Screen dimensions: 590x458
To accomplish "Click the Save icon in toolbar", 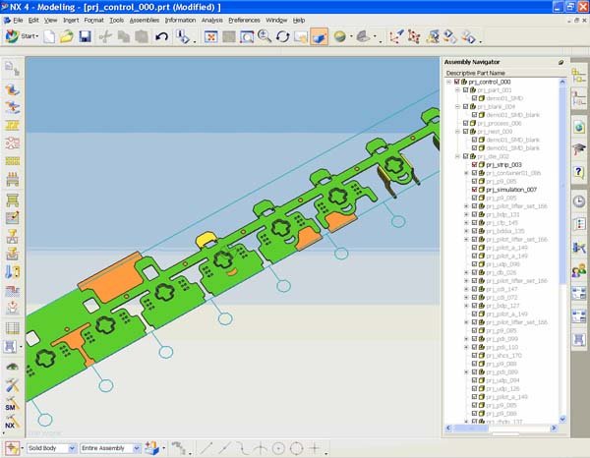I will 85,37.
